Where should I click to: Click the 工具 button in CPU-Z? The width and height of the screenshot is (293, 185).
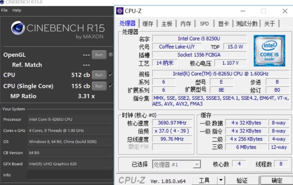tap(204, 180)
